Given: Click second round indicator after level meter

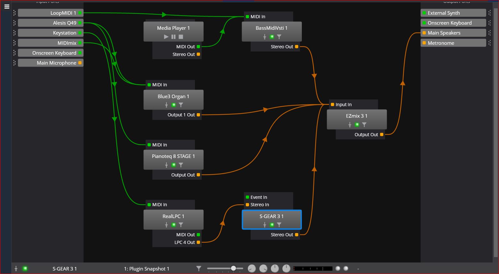Looking at the screenshot, I should [x=346, y=268].
